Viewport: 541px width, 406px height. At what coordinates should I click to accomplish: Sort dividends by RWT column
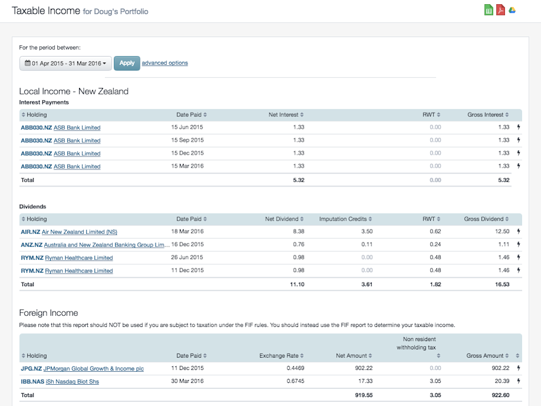[431, 219]
